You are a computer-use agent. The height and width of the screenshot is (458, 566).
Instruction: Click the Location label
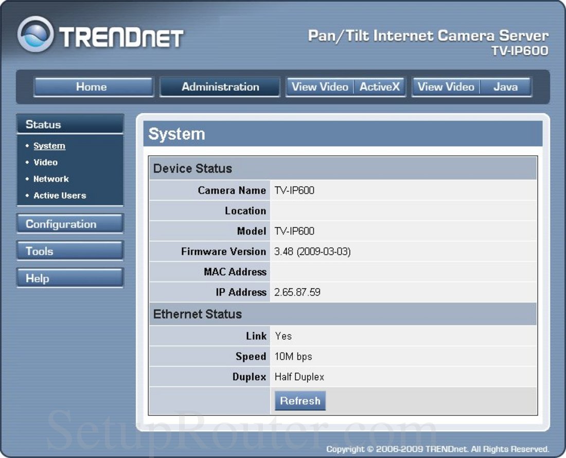[245, 211]
